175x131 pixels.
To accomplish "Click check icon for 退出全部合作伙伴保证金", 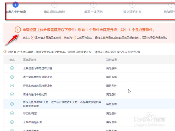I will (x=12, y=77).
